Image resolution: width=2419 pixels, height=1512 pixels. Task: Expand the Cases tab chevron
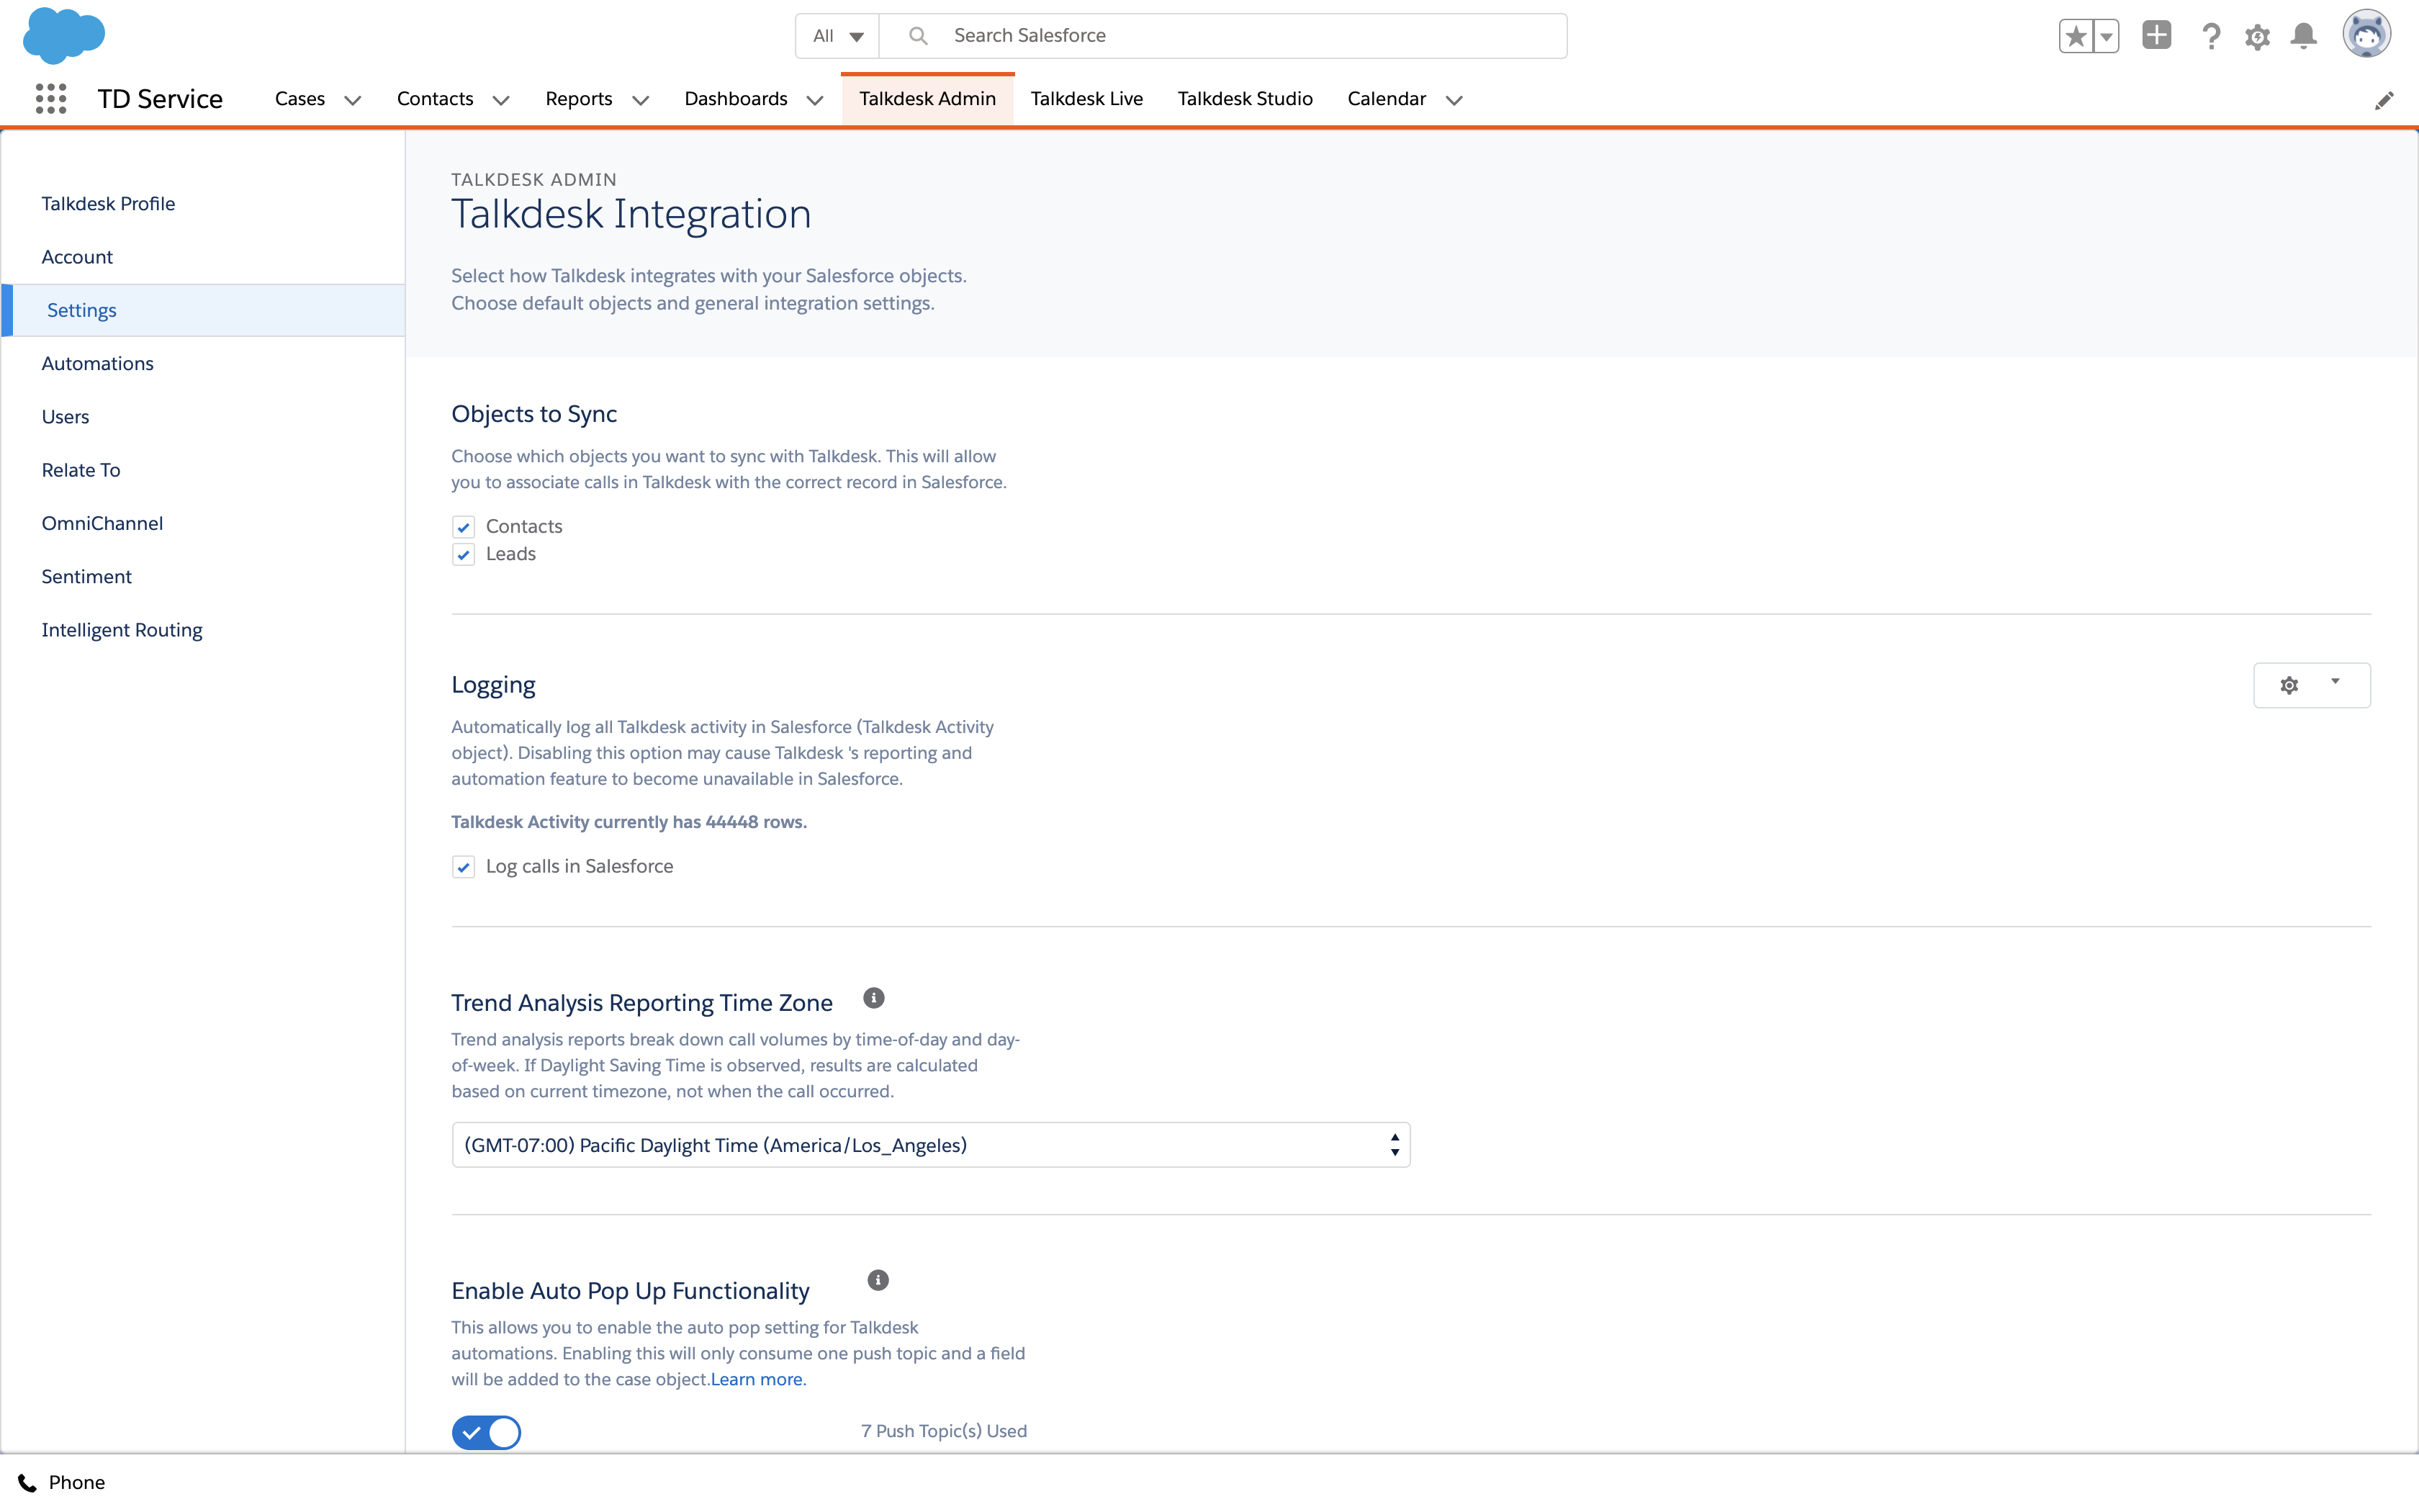(x=353, y=100)
